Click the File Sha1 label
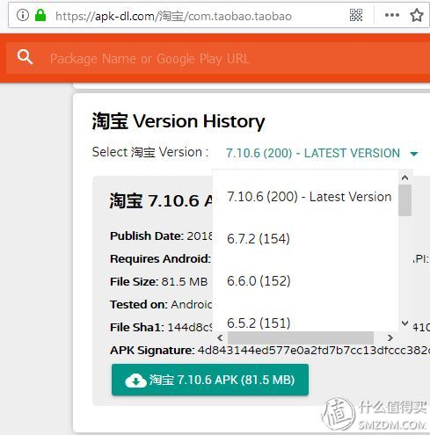Viewport: 430px width, 435px height. [137, 328]
